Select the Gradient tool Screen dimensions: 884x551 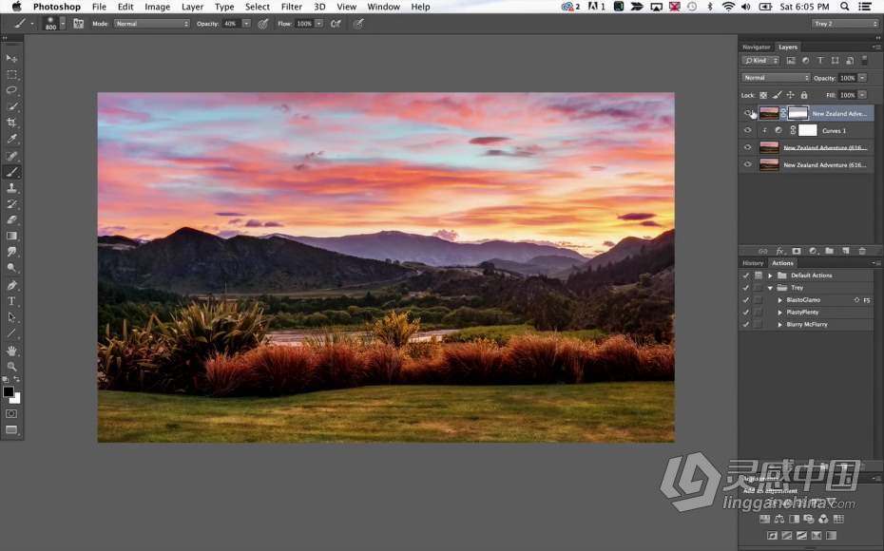[x=11, y=236]
